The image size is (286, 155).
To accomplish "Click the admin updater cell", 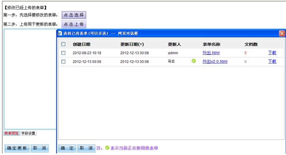I will [173, 53].
